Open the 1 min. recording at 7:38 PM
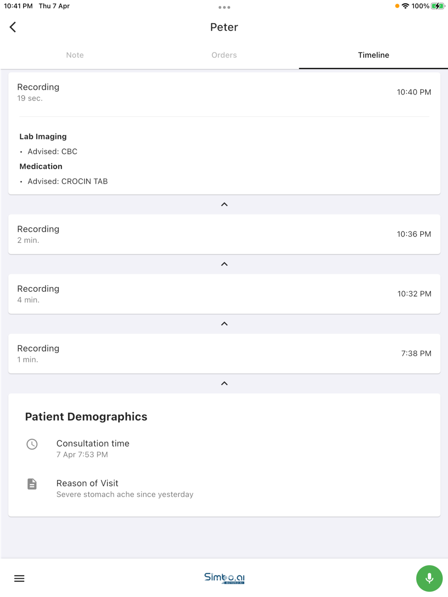This screenshot has height=597, width=448. tap(224, 353)
